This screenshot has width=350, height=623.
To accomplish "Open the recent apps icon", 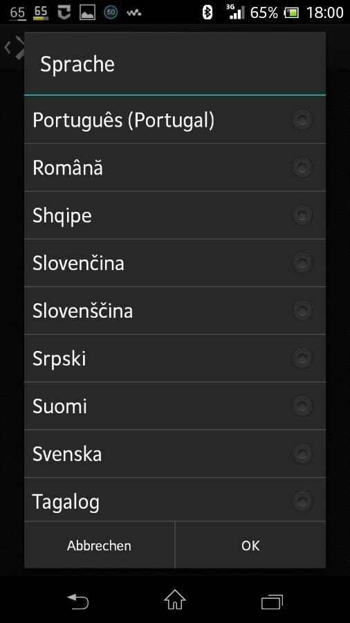I will point(272,602).
